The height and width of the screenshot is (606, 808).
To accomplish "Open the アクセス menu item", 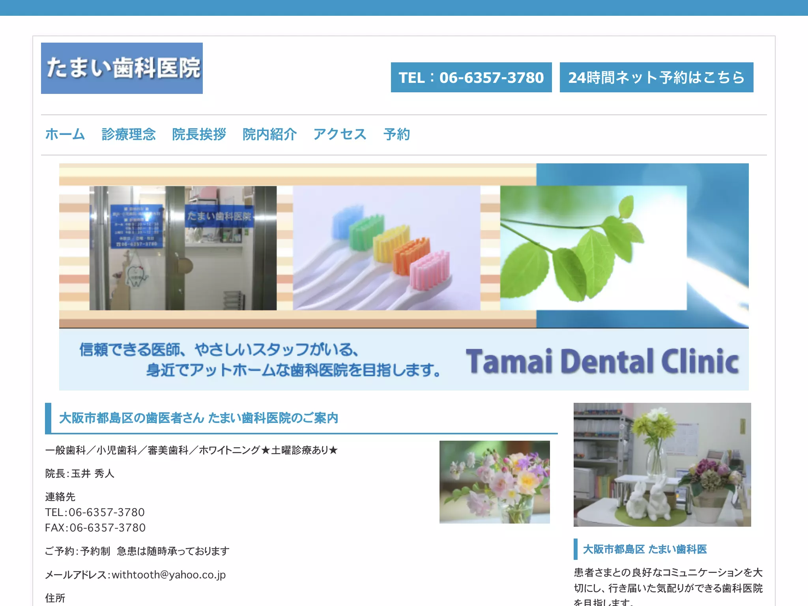I will [x=340, y=134].
